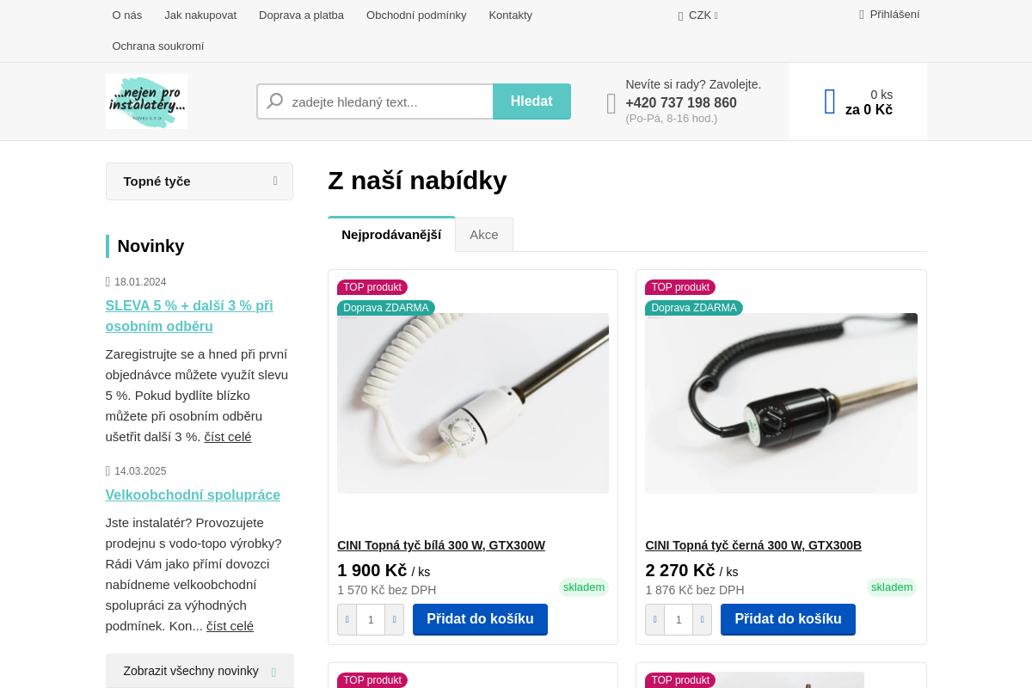Expand the Topné tyče category menu
Image resolution: width=1032 pixels, height=688 pixels.
pyautogui.click(x=199, y=181)
